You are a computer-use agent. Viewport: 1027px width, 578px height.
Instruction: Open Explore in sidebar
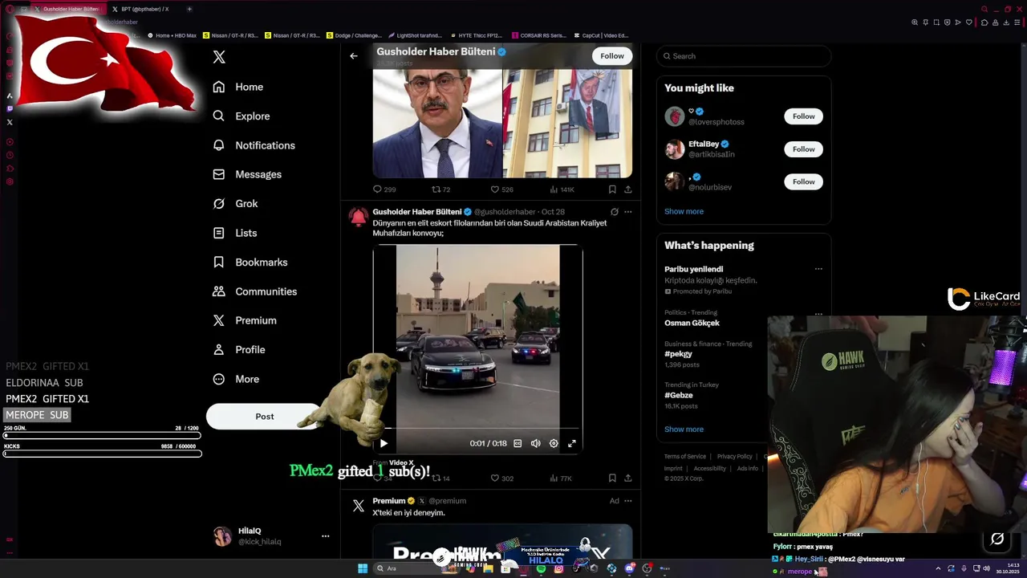tap(242, 116)
